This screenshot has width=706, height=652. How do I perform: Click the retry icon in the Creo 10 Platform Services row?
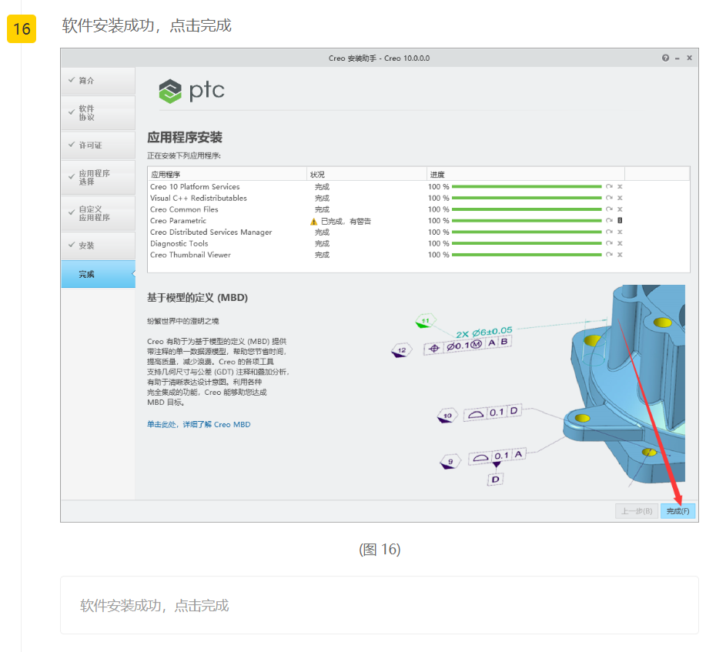tap(609, 186)
